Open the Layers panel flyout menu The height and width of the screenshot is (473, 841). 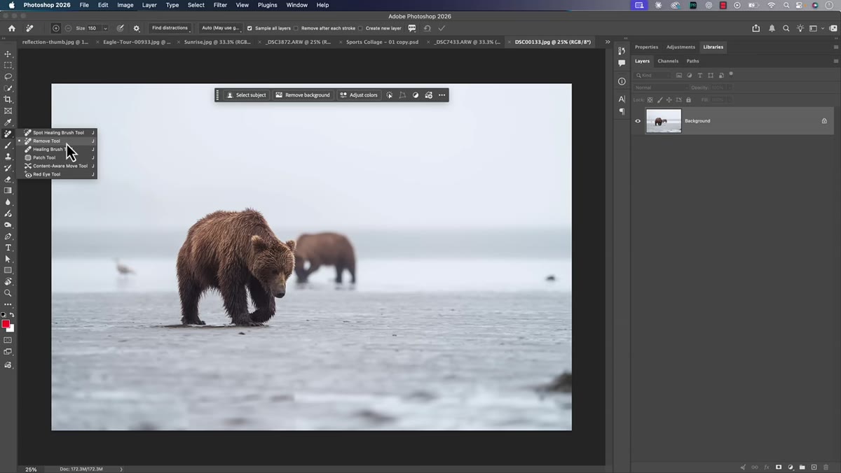(836, 61)
